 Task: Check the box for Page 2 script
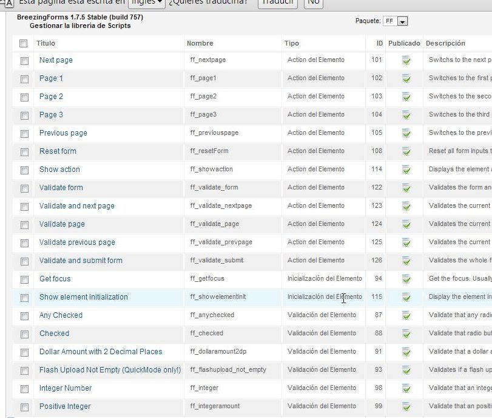coord(24,97)
